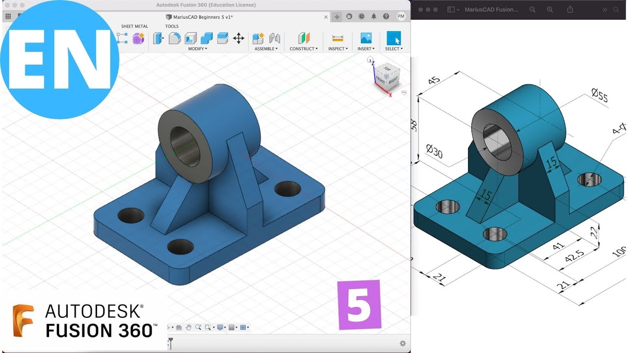The height and width of the screenshot is (353, 628).
Task: Select the Press Pull tool in Modify
Action: [158, 38]
